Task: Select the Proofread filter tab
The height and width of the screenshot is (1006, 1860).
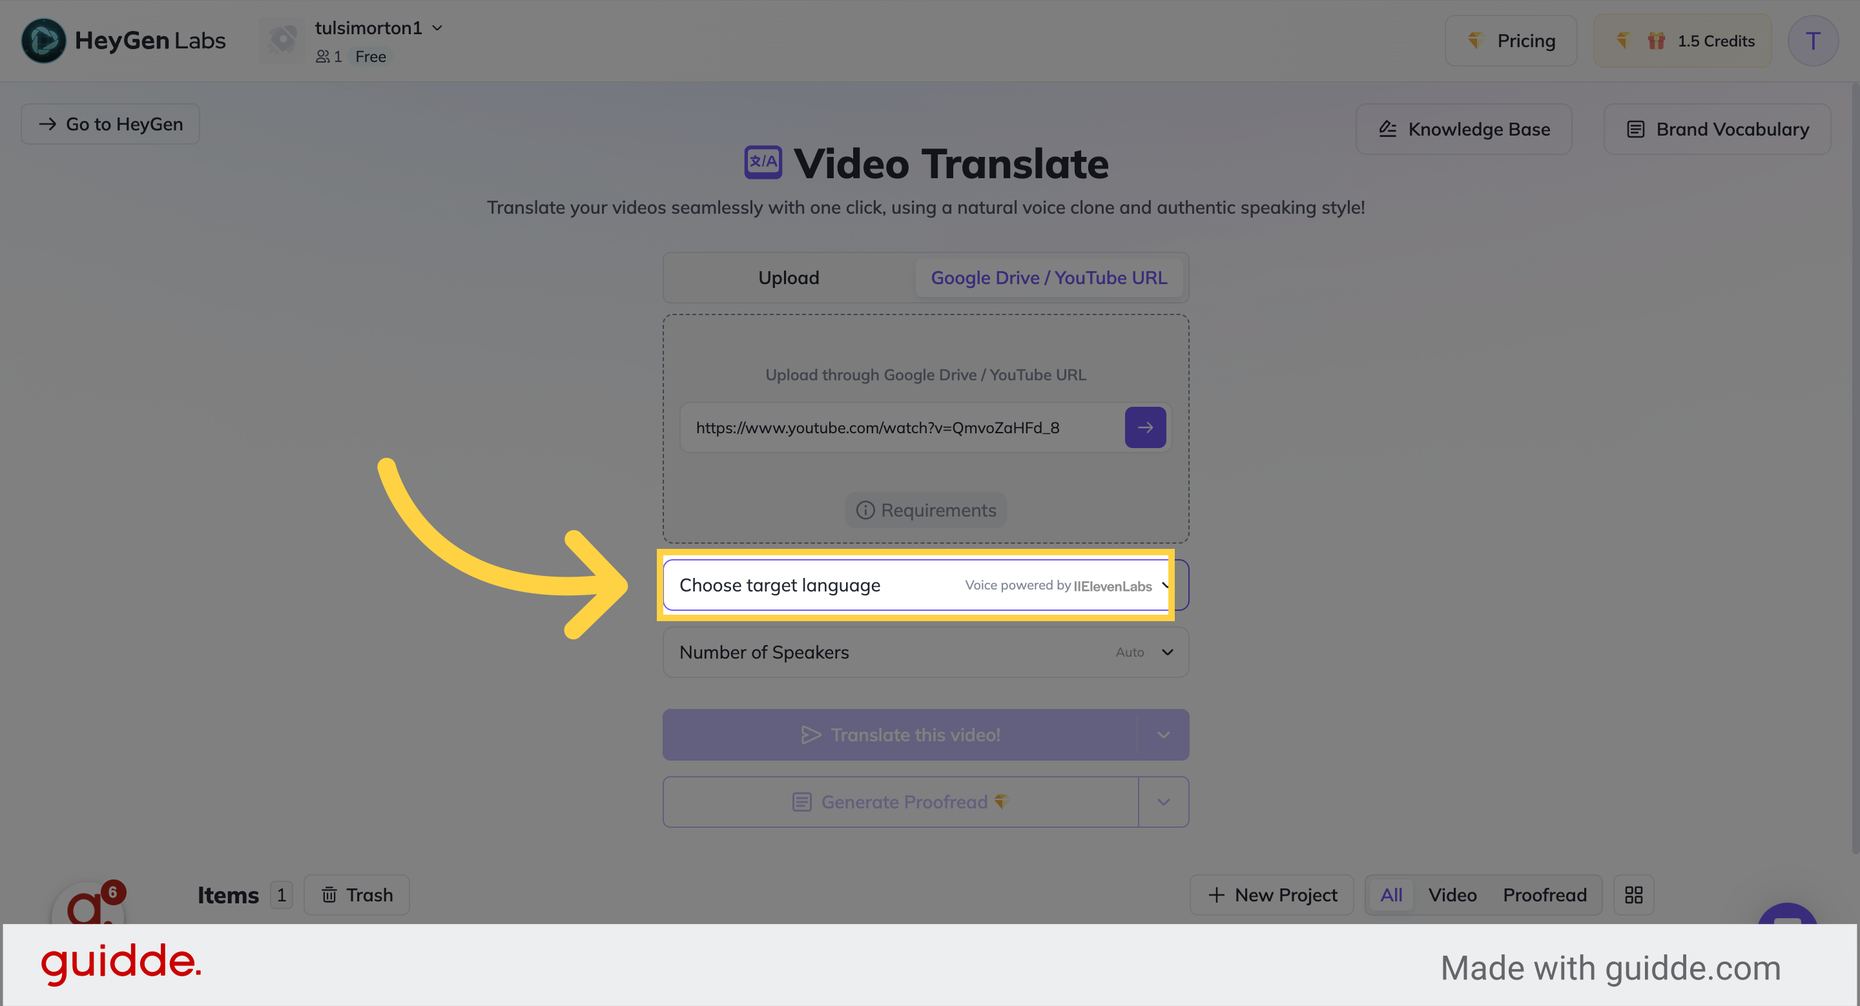Action: [1545, 895]
